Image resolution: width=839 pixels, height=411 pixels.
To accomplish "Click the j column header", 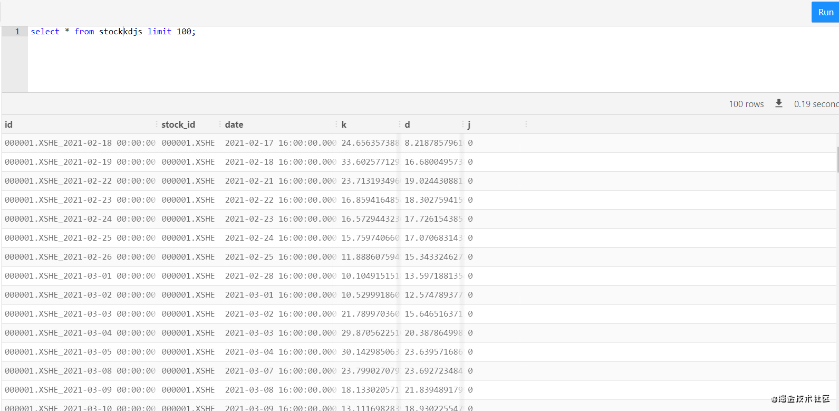I will tap(469, 125).
